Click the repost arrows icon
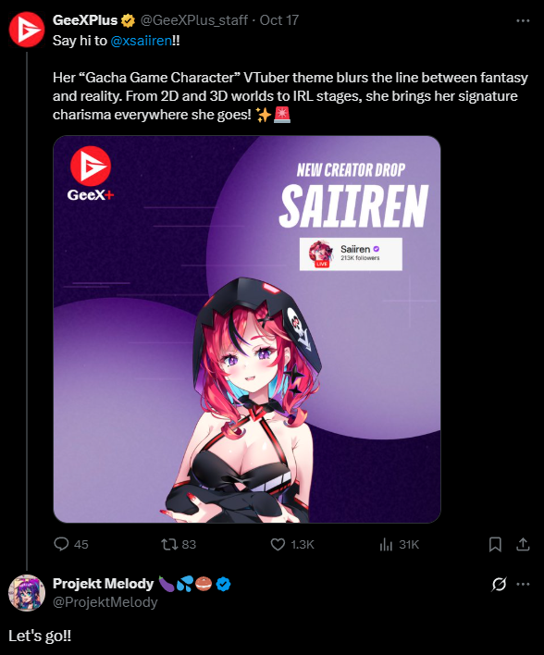Screen dimensions: 544x655 (169, 544)
